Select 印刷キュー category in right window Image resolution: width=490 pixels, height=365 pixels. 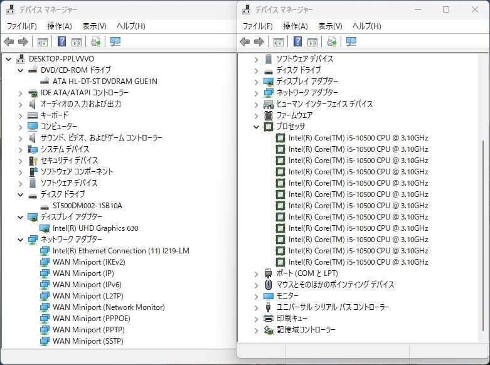coord(292,319)
